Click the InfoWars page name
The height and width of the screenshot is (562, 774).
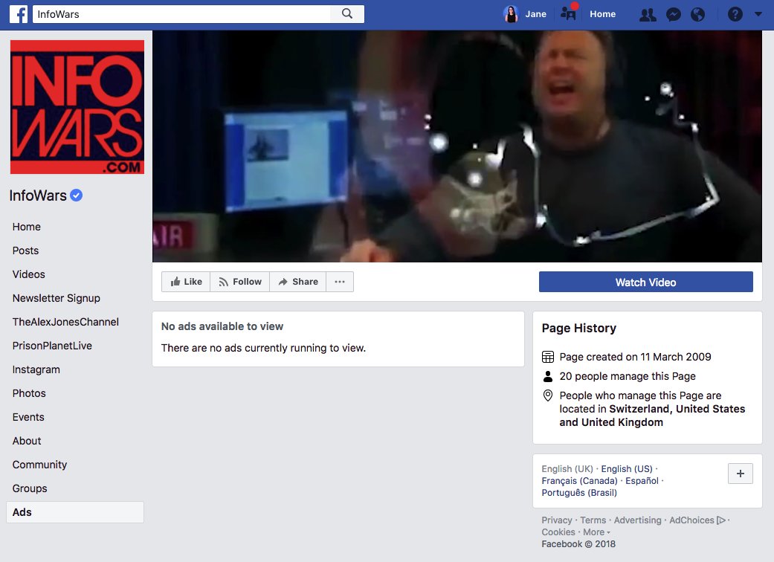pyautogui.click(x=38, y=196)
